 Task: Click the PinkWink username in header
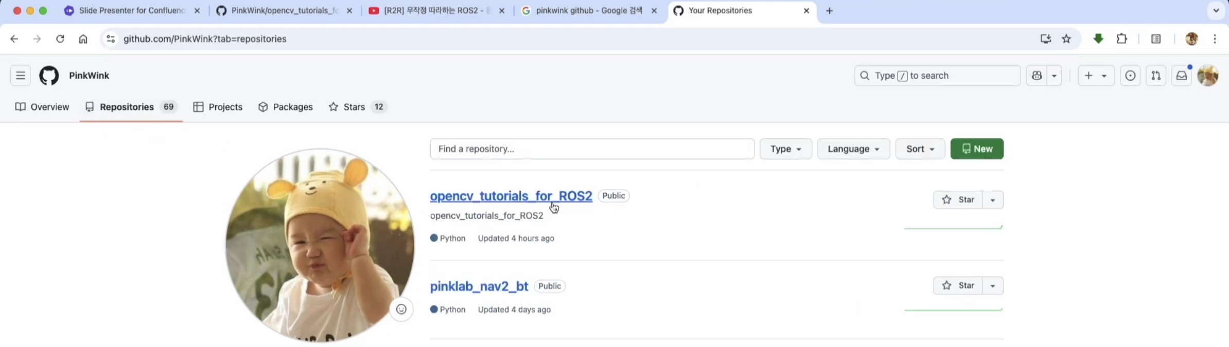tap(89, 76)
